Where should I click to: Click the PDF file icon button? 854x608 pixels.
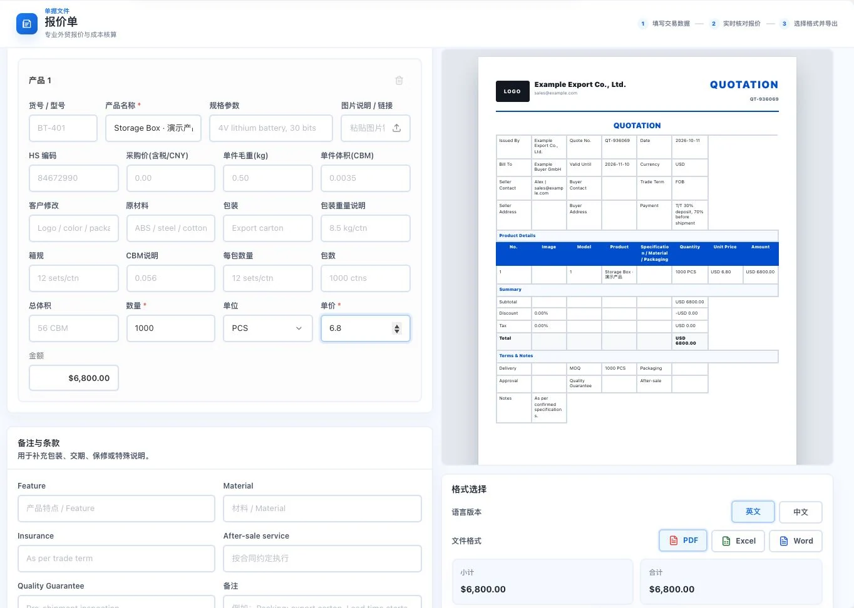[683, 540]
